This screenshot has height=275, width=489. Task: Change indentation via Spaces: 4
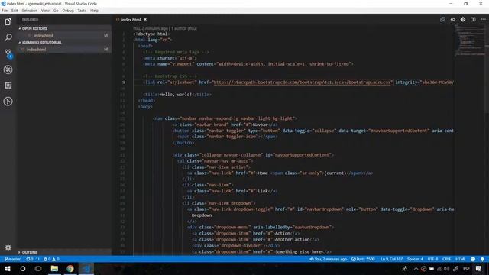pyautogui.click(x=415, y=259)
